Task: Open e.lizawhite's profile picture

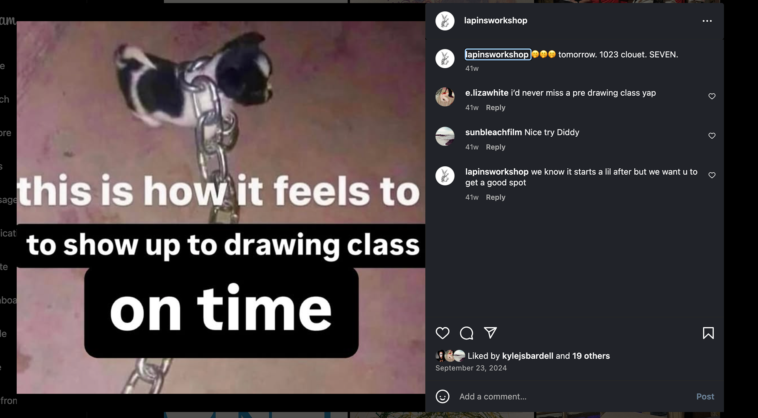Action: coord(445,97)
